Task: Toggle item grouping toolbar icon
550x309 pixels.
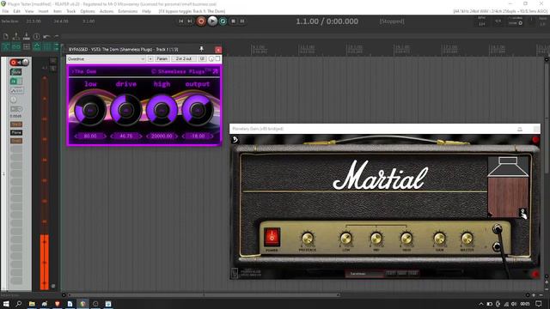Action: point(16,46)
